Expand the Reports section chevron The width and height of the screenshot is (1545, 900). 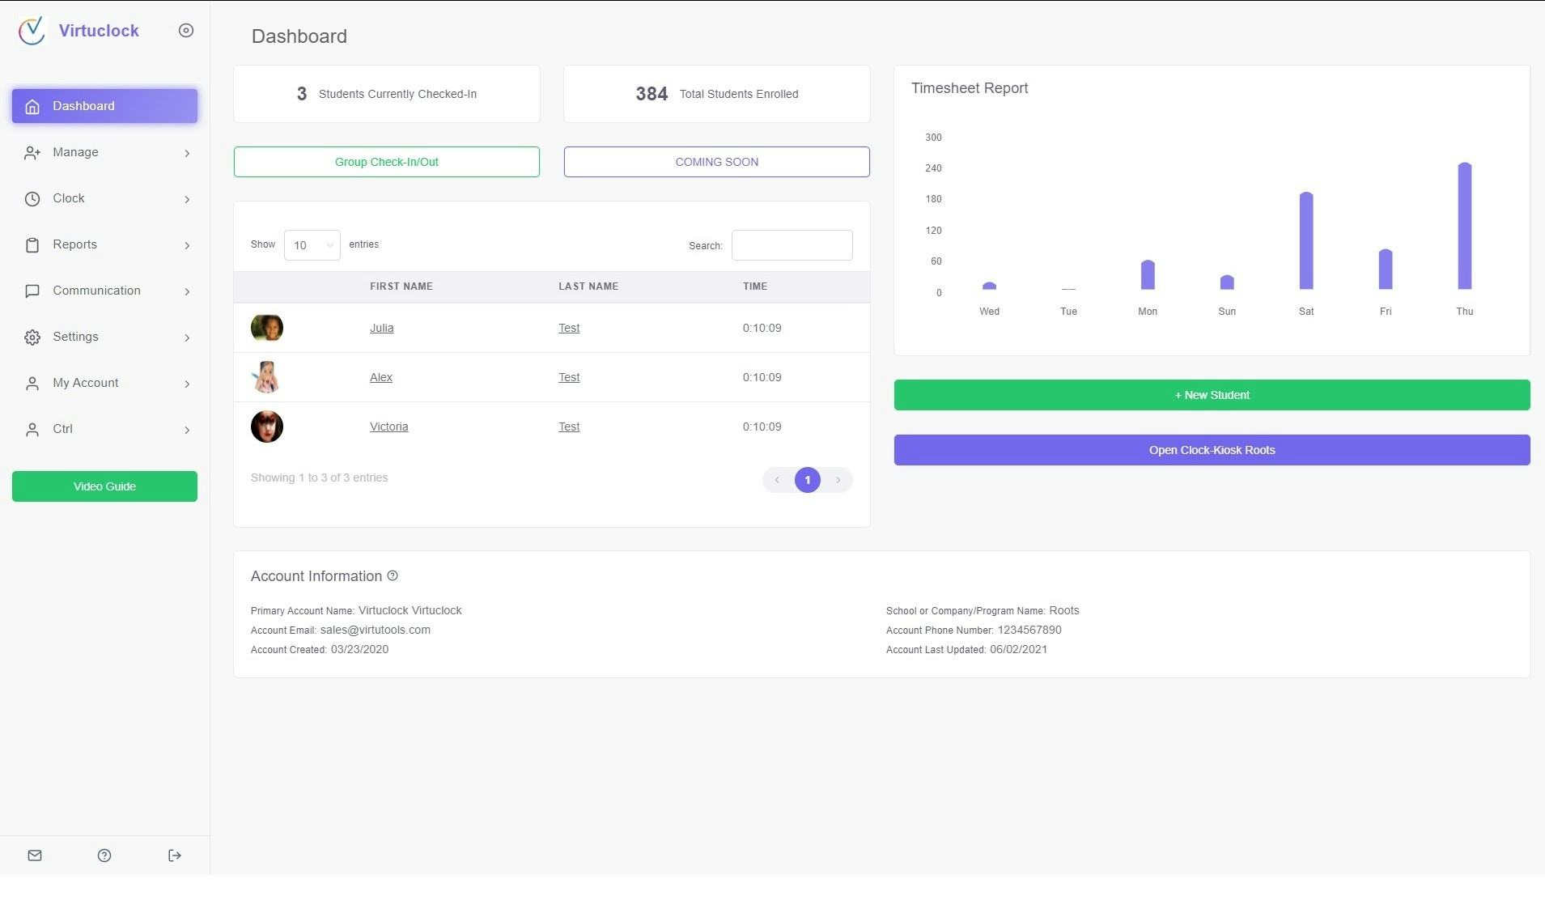coord(187,245)
